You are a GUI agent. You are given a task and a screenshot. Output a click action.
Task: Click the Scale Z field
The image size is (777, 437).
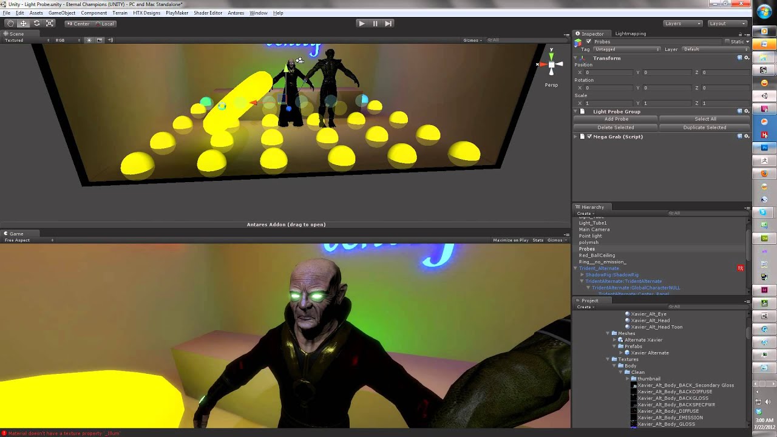(725, 103)
